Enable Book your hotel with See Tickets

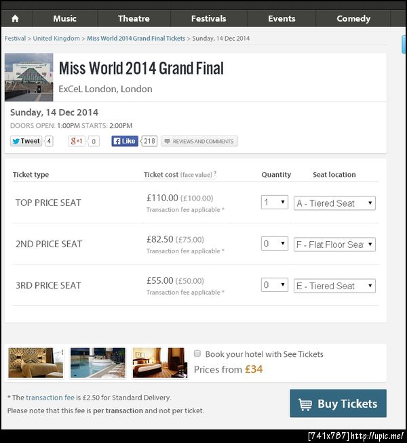[197, 354]
